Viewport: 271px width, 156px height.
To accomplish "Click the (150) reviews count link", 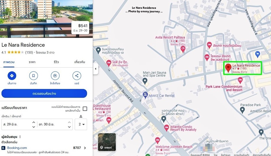I will pyautogui.click(x=29, y=53).
